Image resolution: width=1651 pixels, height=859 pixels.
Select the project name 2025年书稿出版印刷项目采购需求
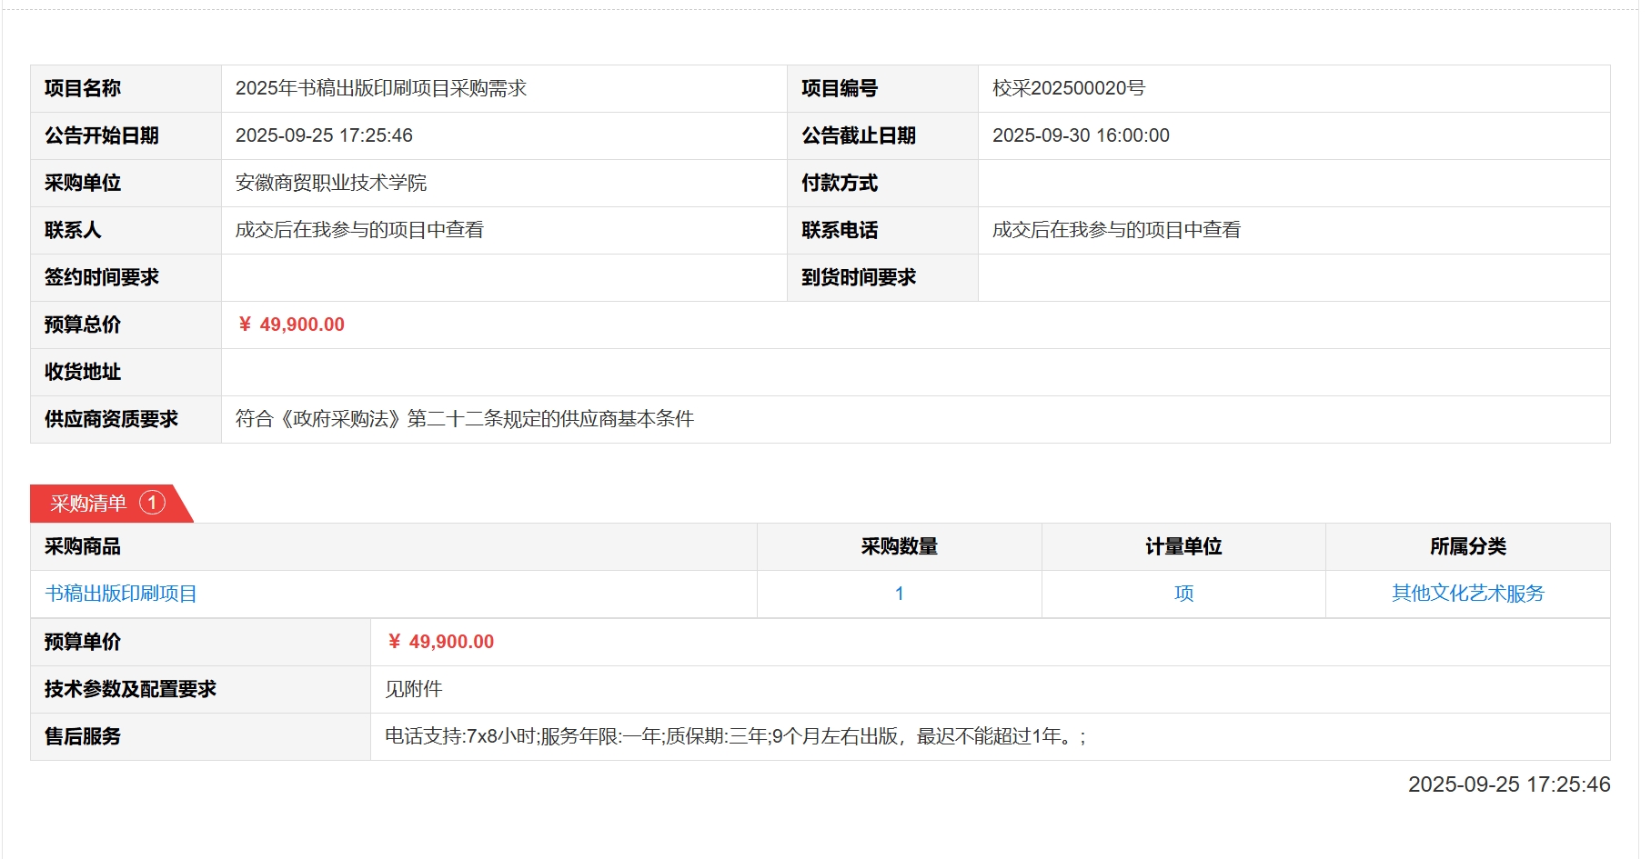(x=381, y=88)
